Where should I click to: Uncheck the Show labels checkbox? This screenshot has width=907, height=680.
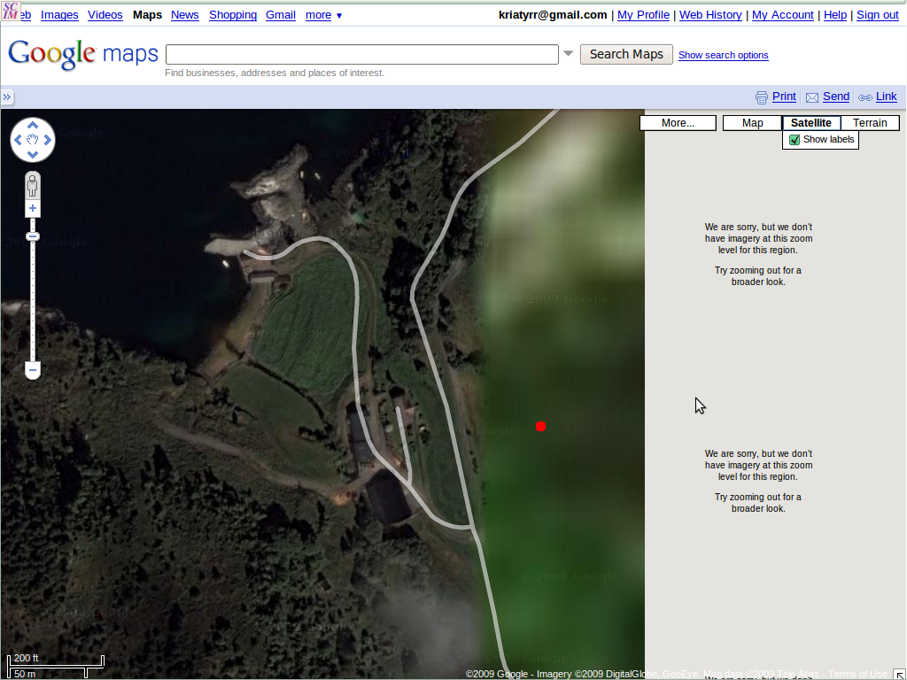coord(795,140)
